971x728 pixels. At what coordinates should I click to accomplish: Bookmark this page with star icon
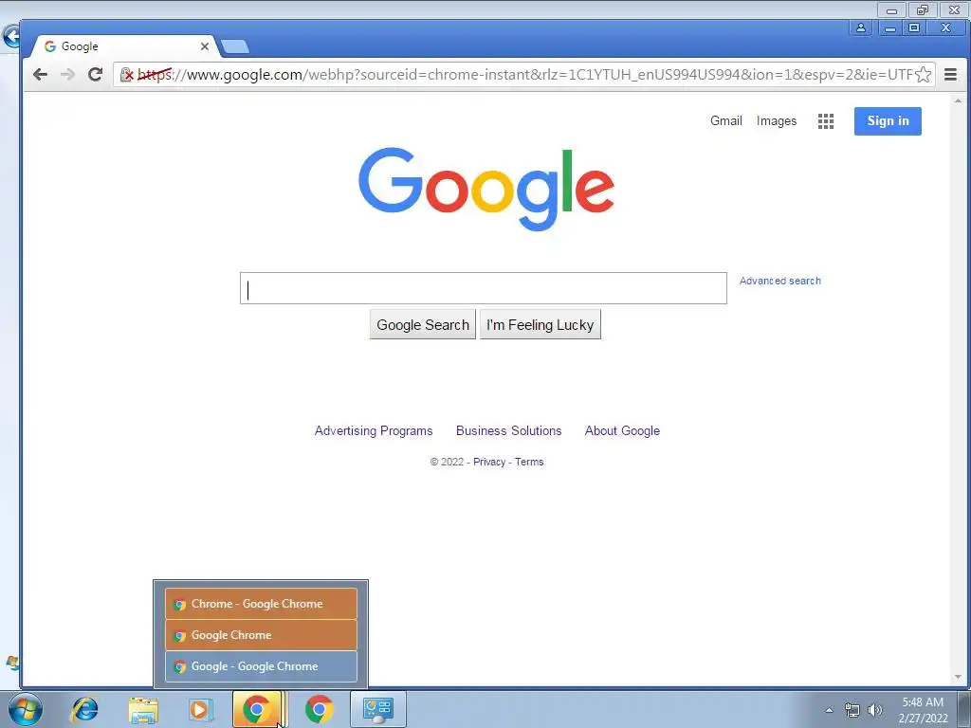[923, 75]
